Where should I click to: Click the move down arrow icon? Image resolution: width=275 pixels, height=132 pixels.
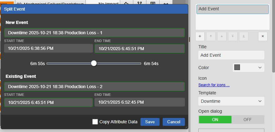222,36
